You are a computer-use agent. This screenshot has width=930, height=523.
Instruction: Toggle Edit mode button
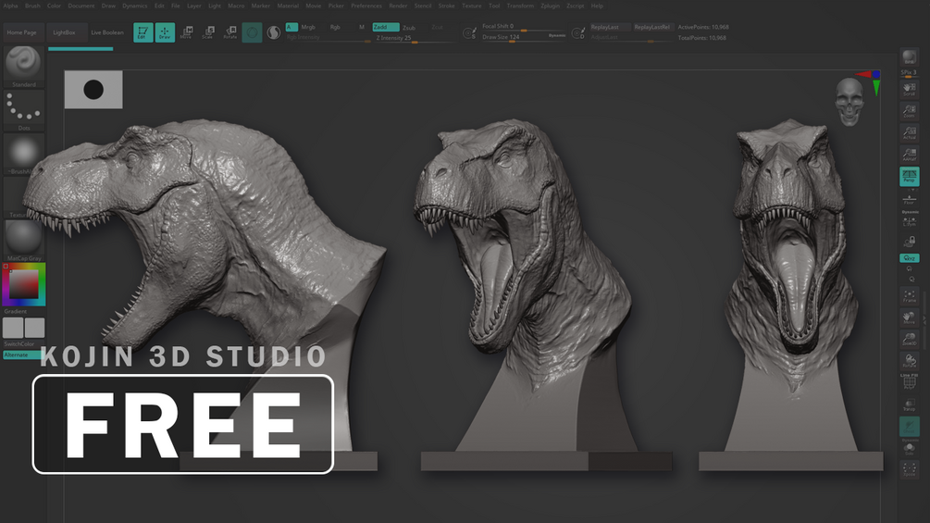coord(143,32)
